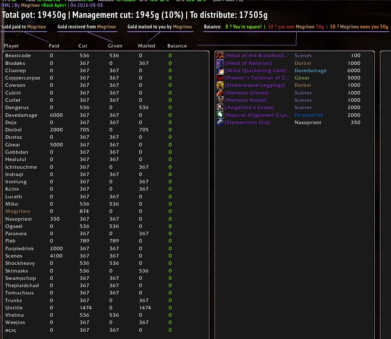Click the Paid column header
Viewport: 391px width, 339px height.
54,46
